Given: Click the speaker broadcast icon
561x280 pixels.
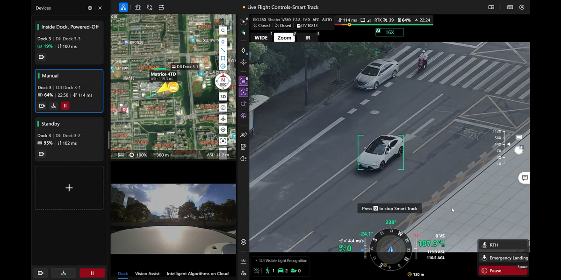Looking at the screenshot, I should 243,135.
